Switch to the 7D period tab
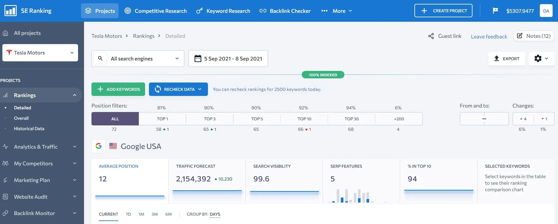This screenshot has height=224, width=558. click(x=128, y=214)
